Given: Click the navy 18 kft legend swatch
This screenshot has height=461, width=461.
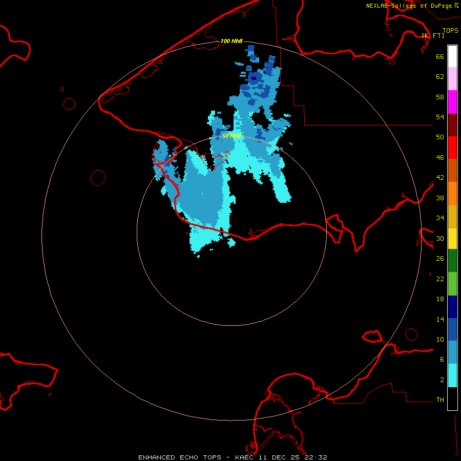Looking at the screenshot, I should pos(452,307).
